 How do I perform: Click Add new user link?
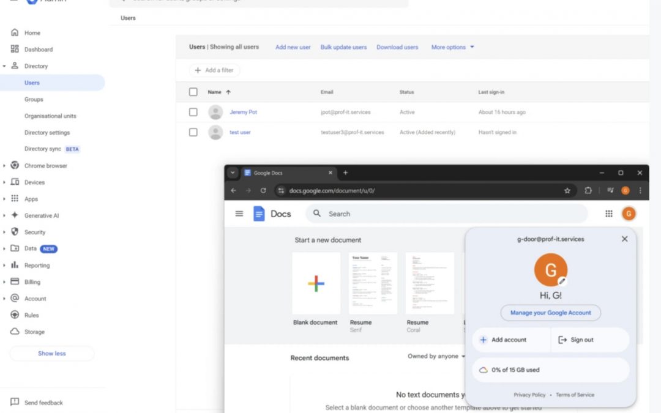(x=293, y=47)
